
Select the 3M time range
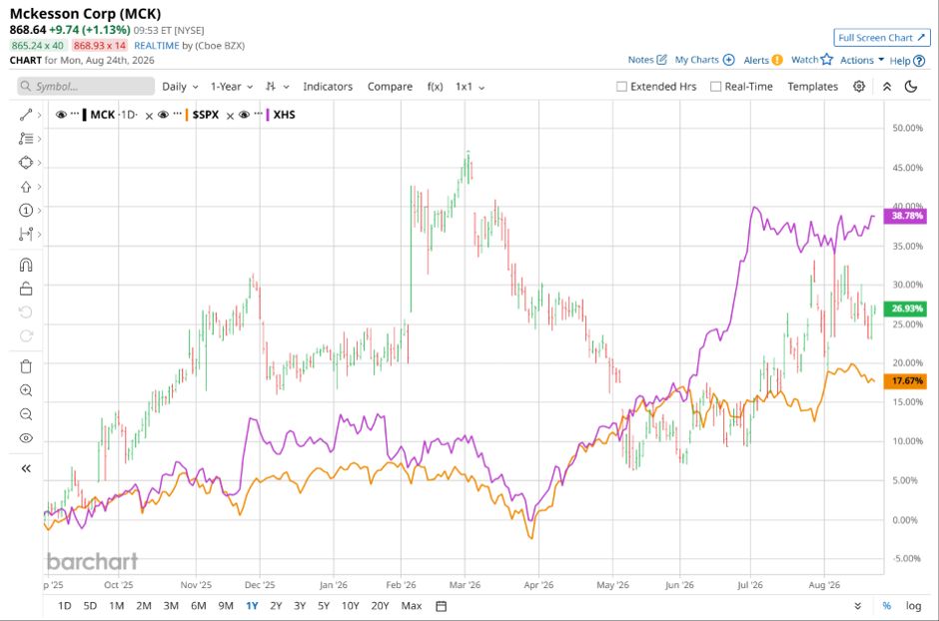click(171, 606)
